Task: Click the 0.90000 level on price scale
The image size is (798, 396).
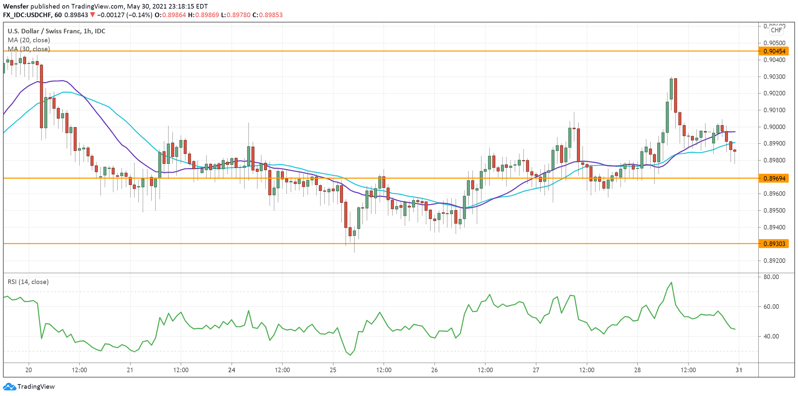Action: coord(774,127)
